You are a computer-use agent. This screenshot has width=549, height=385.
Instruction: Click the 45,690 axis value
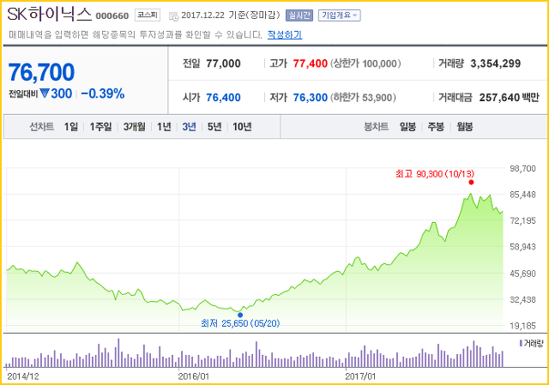(522, 274)
